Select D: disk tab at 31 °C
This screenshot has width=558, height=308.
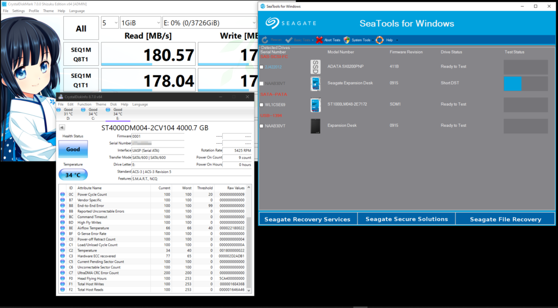pyautogui.click(x=68, y=114)
